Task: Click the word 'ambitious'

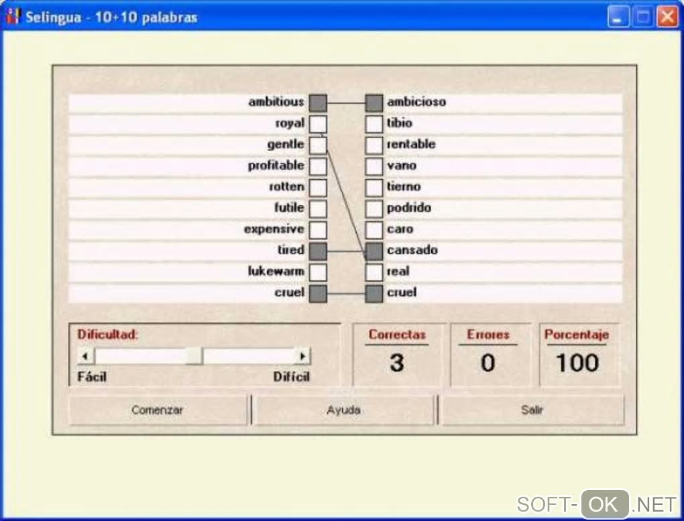Action: pyautogui.click(x=276, y=102)
